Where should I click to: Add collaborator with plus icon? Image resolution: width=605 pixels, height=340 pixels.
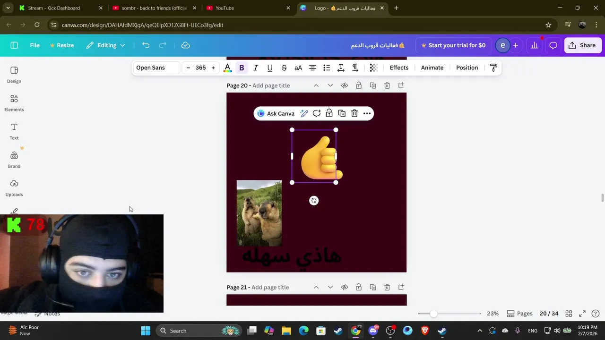tap(515, 45)
